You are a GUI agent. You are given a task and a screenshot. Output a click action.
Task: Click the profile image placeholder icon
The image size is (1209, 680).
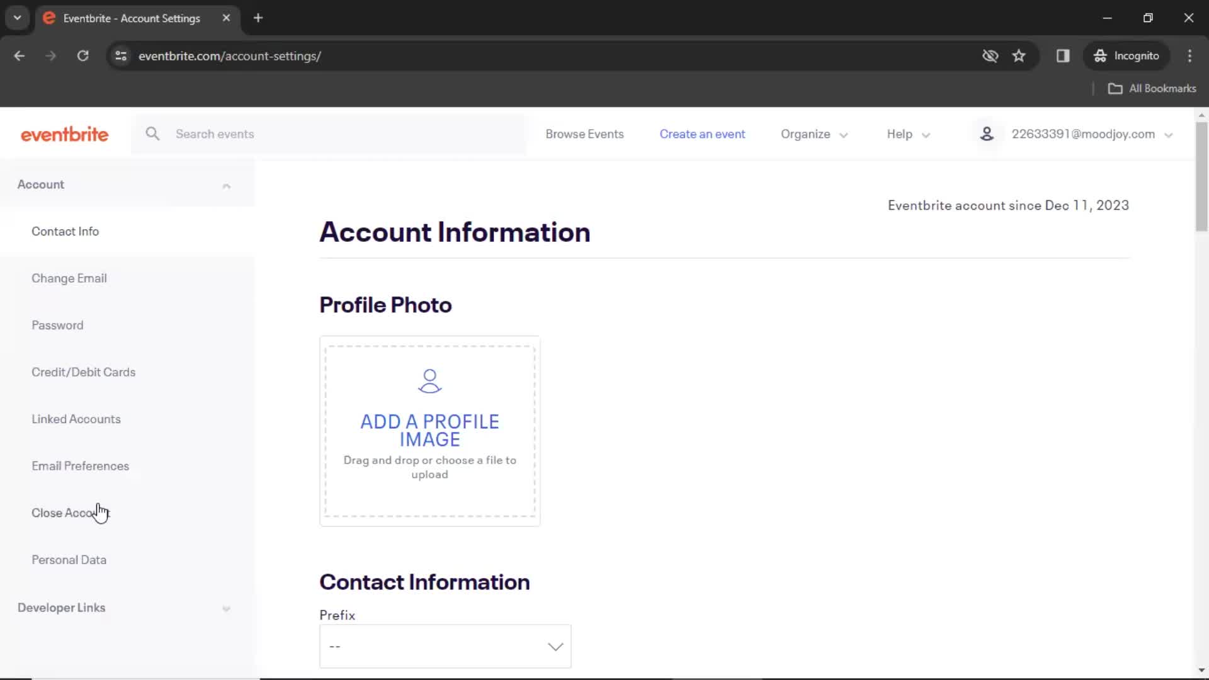430,381
